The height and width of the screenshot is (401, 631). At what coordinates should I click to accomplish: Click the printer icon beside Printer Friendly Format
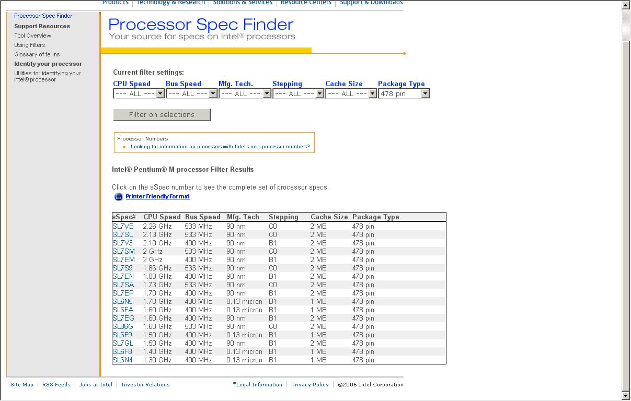[x=118, y=197]
